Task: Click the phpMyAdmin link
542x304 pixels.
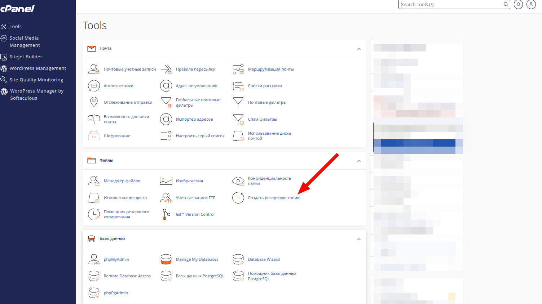Action: point(116,259)
